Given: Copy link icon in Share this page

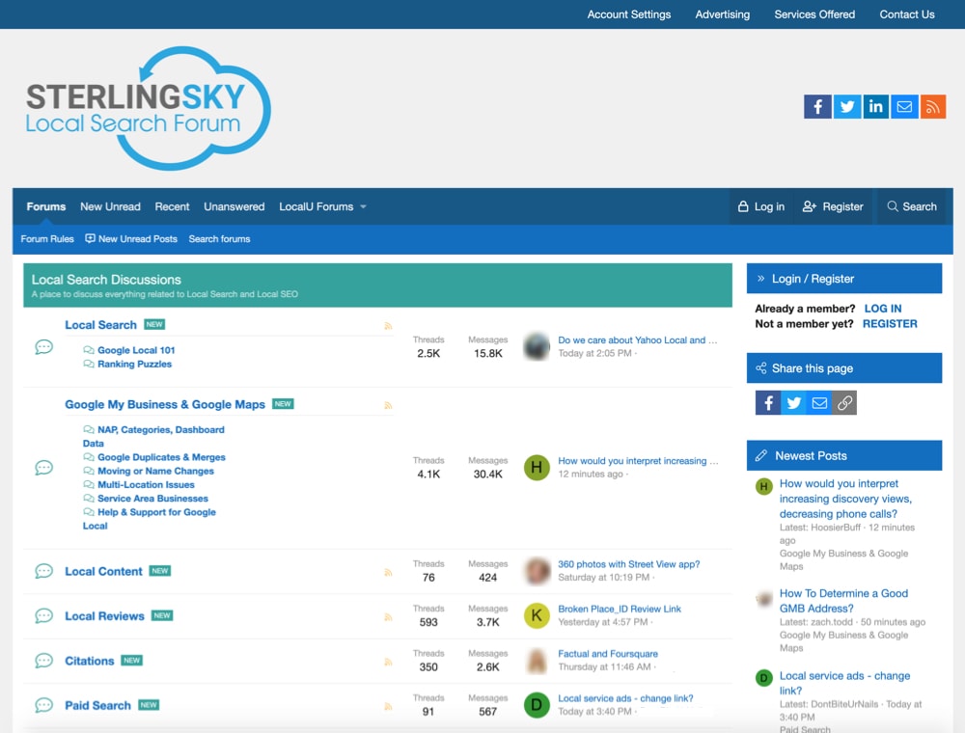Looking at the screenshot, I should coord(844,403).
